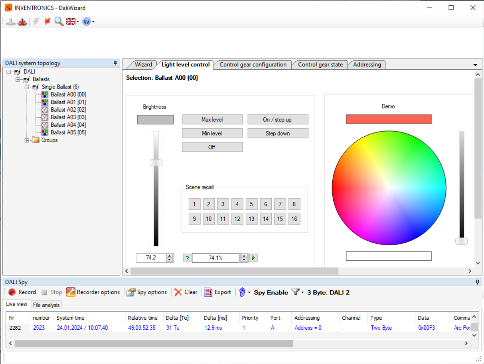Screen dimensions: 484x364
Task: Open Recorder options
Action: coord(93,292)
